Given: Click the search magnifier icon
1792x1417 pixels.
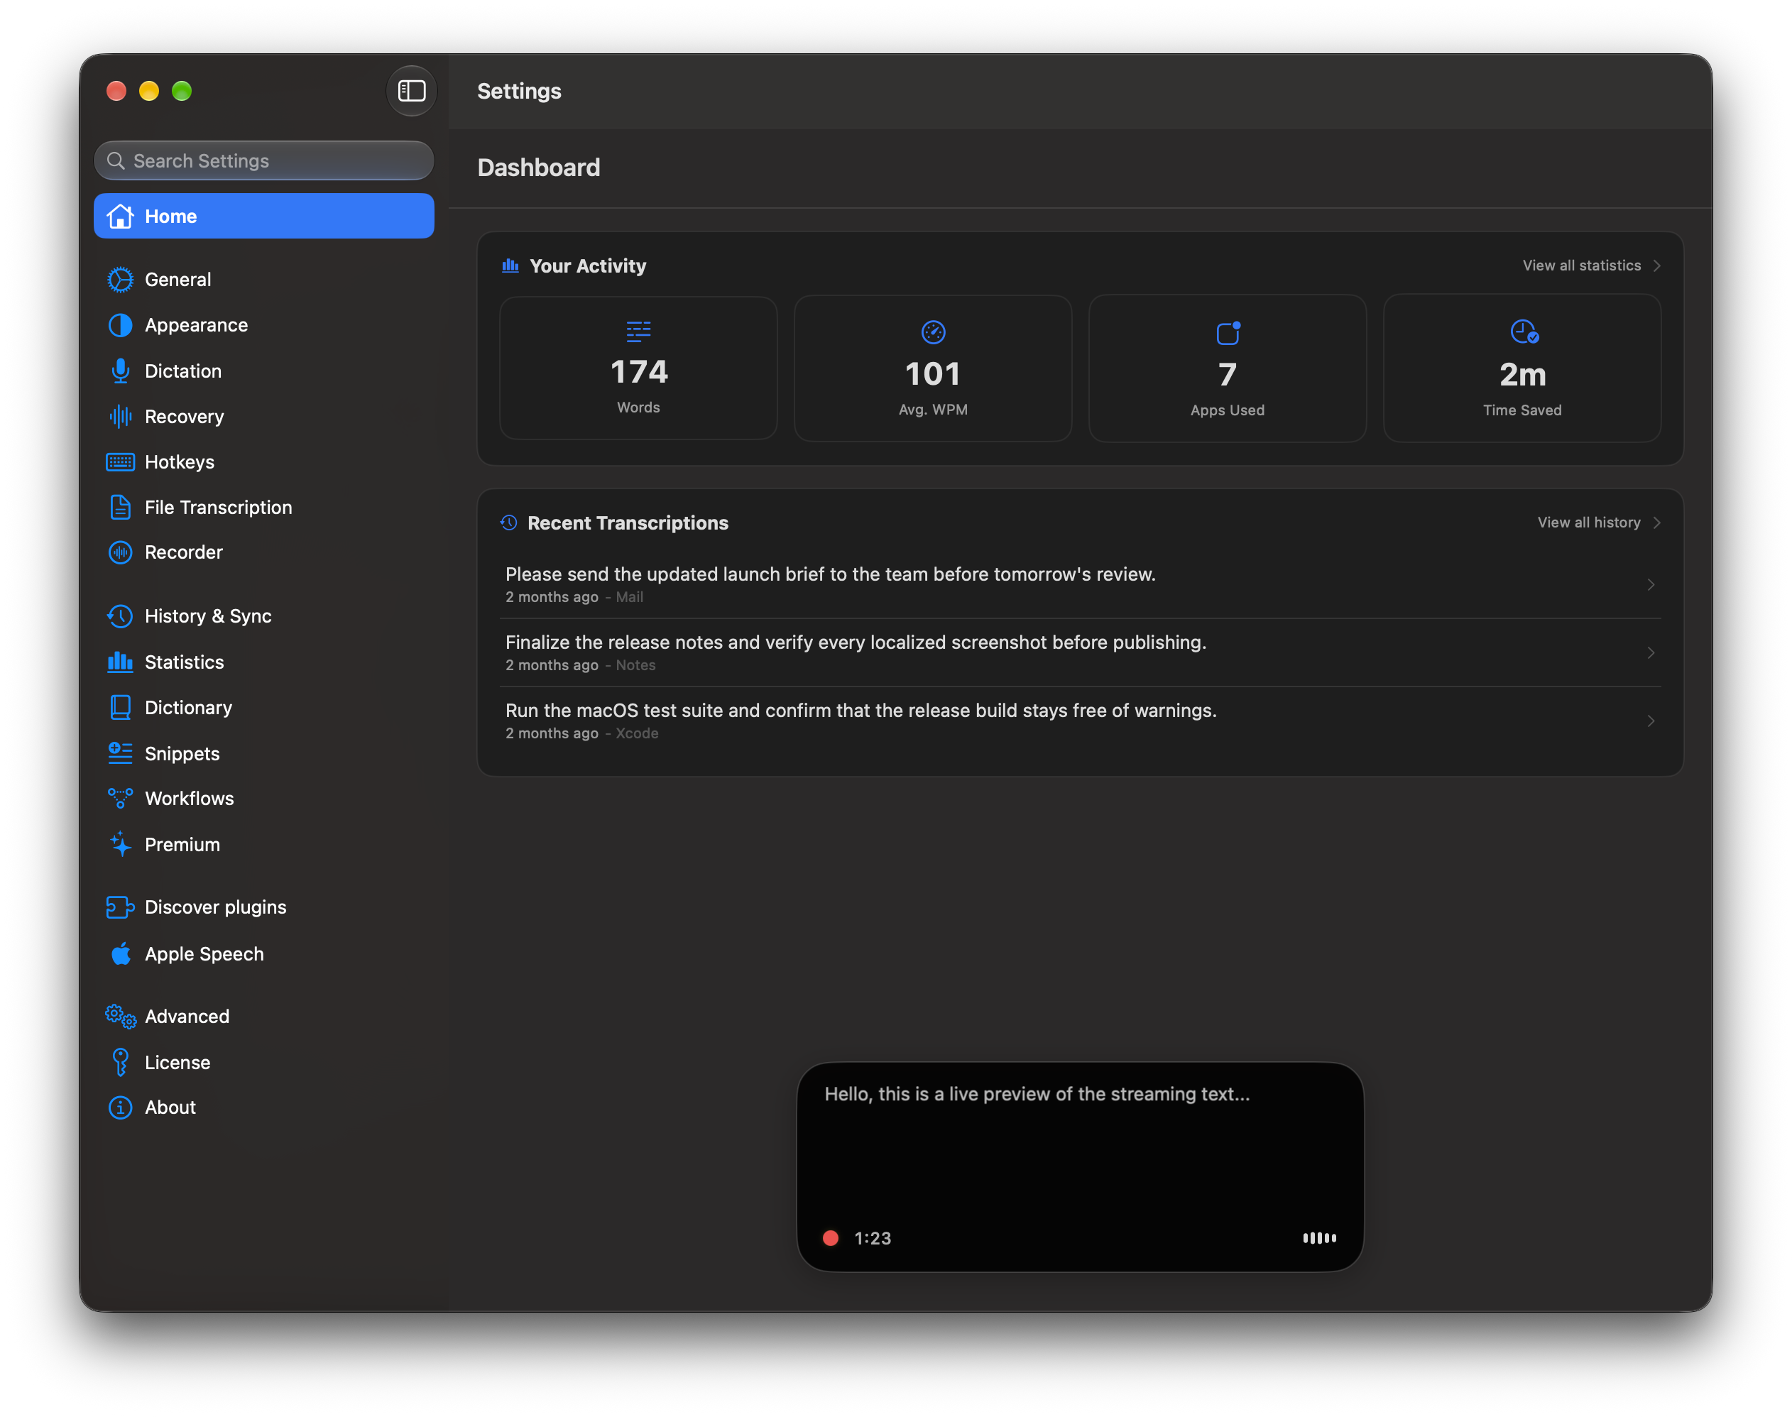Looking at the screenshot, I should [x=116, y=160].
